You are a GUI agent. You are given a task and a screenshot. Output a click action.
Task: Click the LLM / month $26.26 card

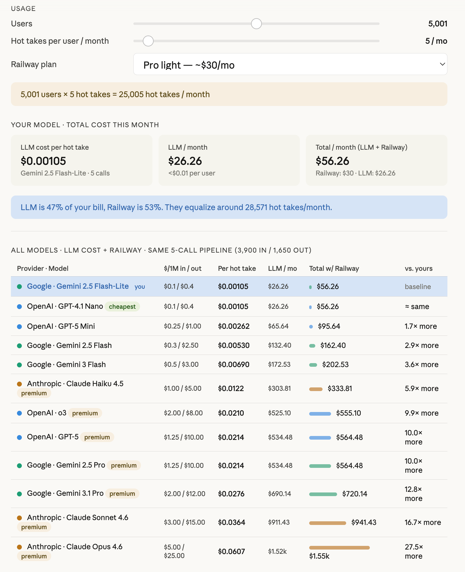click(x=229, y=160)
